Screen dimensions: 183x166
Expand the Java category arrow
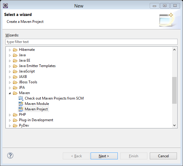pos(10,55)
